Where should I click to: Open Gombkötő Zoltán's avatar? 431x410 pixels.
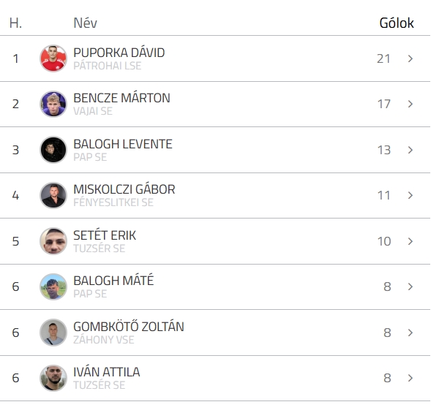pyautogui.click(x=53, y=333)
